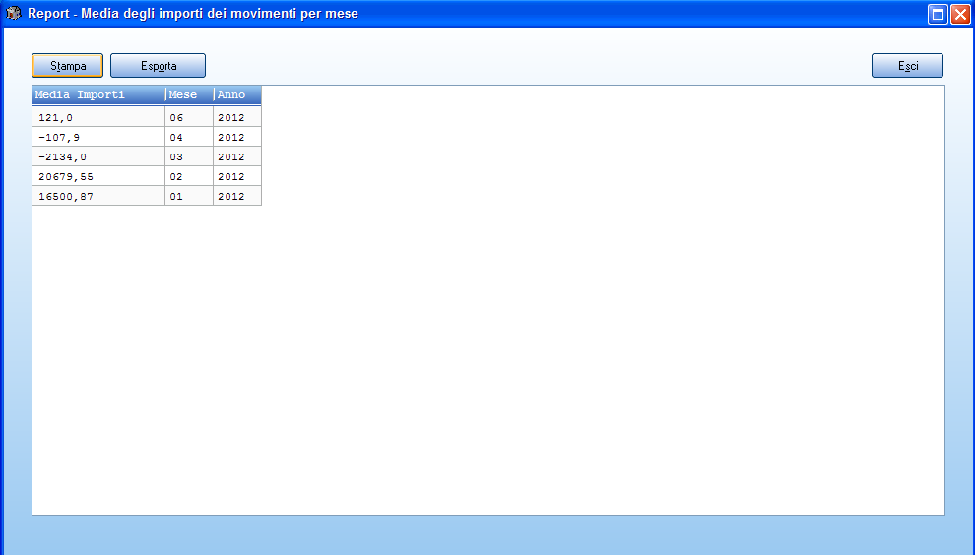Sort by Mese column header

point(190,95)
